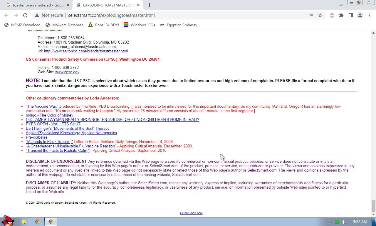376x226 pixels.
Task: Click the DISCLAIMER OF LIABILITY heading
Action: coord(51,183)
